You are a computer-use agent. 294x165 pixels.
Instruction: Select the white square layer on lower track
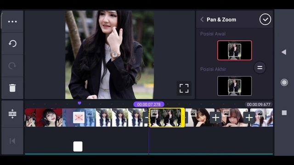coord(78,146)
